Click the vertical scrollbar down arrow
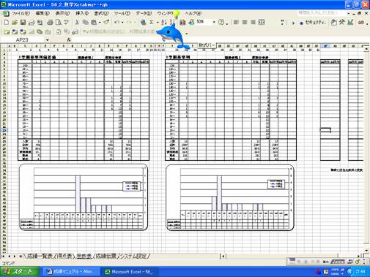370x277 pixels. (366, 250)
